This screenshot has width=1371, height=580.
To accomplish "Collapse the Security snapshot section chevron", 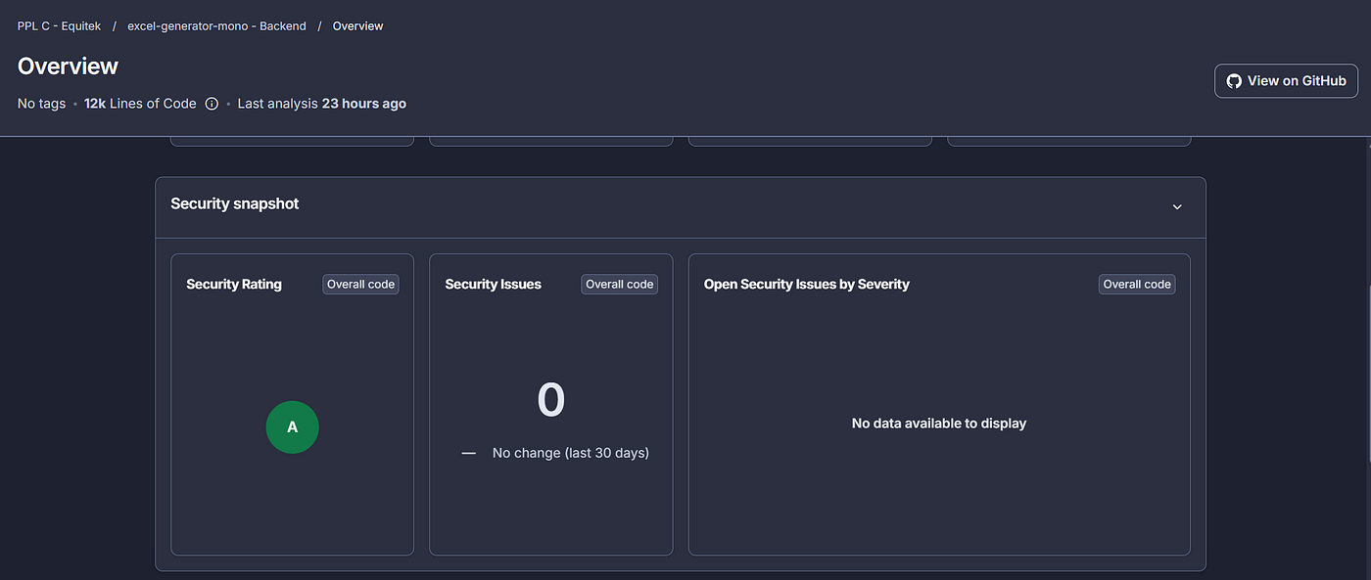I will point(1177,206).
